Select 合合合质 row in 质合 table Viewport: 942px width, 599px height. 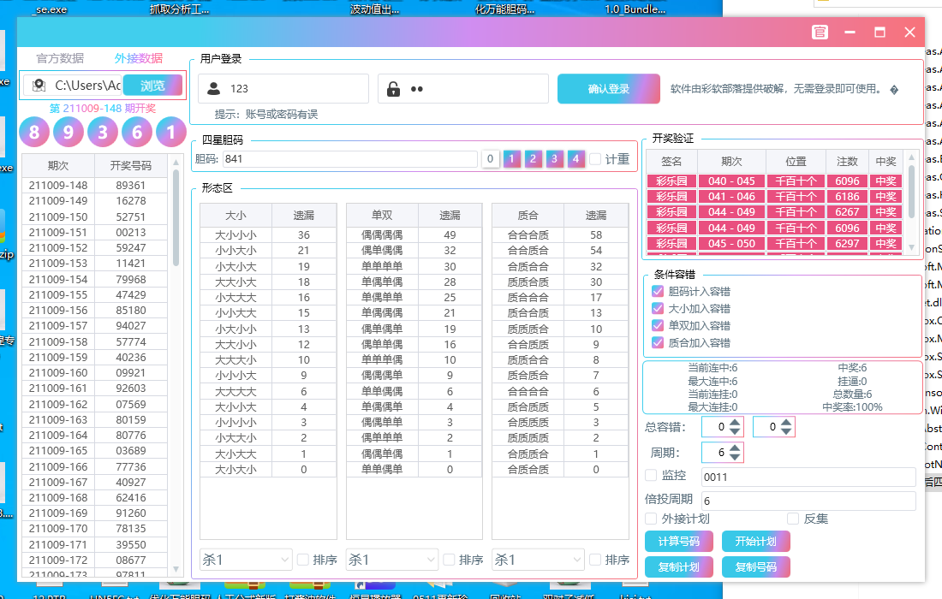coord(560,234)
